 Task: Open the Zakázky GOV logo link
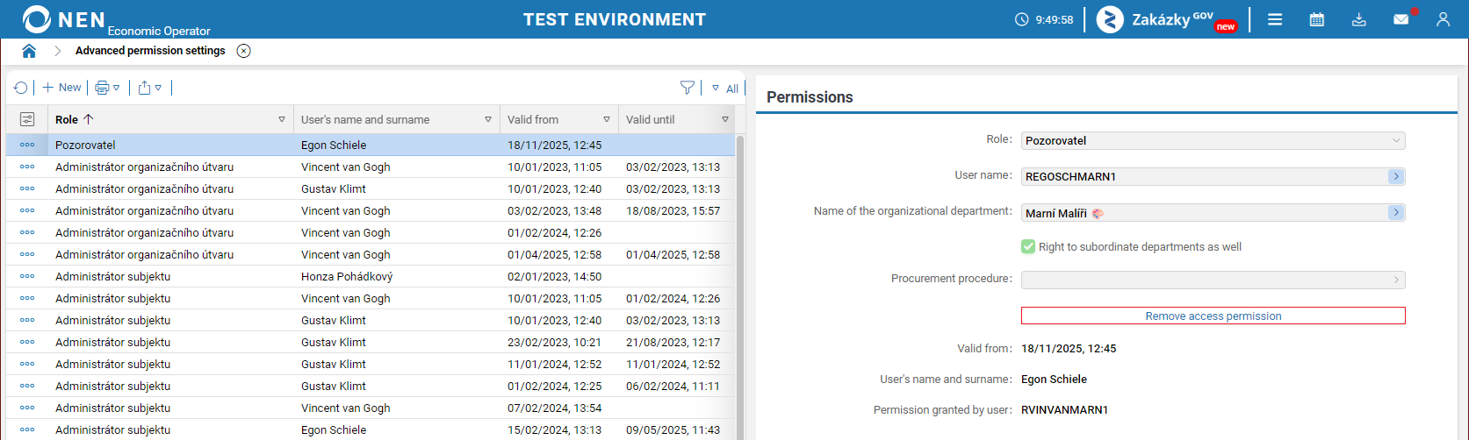pyautogui.click(x=1166, y=19)
